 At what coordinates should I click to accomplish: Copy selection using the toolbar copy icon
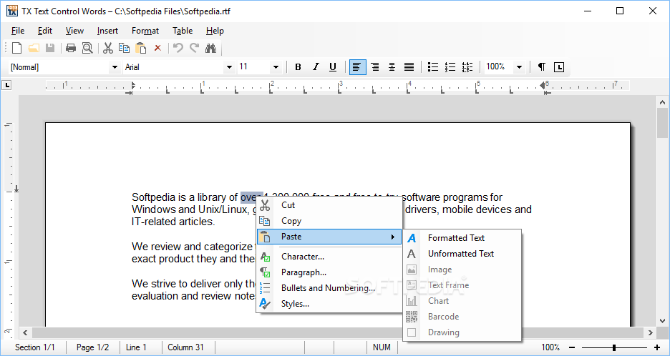pyautogui.click(x=125, y=48)
